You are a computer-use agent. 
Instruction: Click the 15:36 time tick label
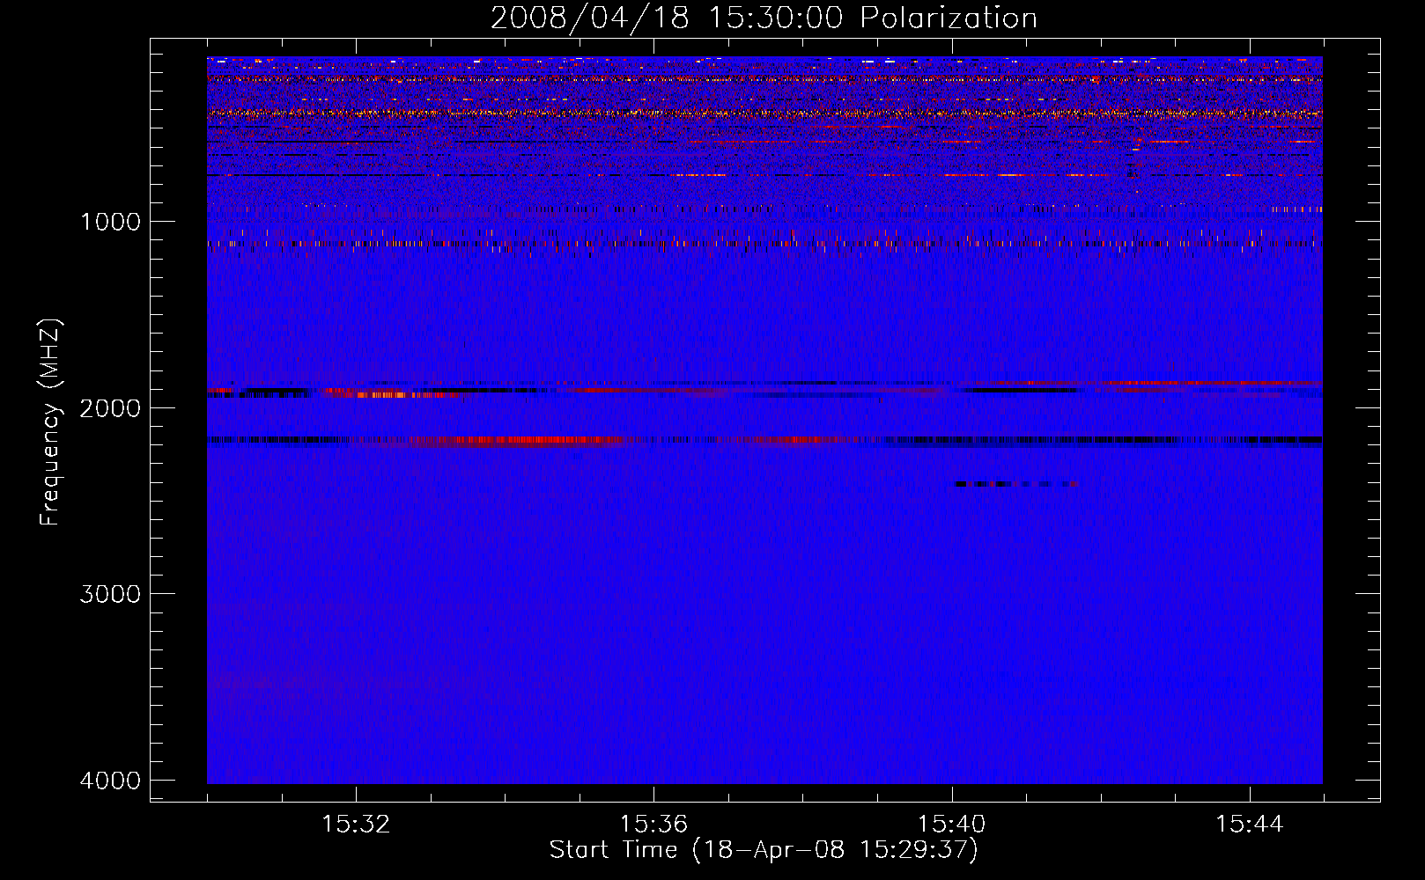[x=653, y=825]
